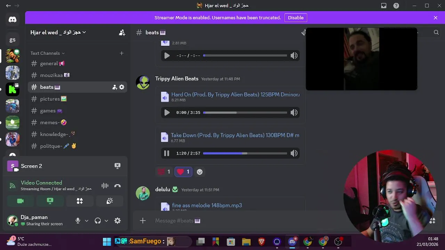Open the knowledge channel

[78, 134]
